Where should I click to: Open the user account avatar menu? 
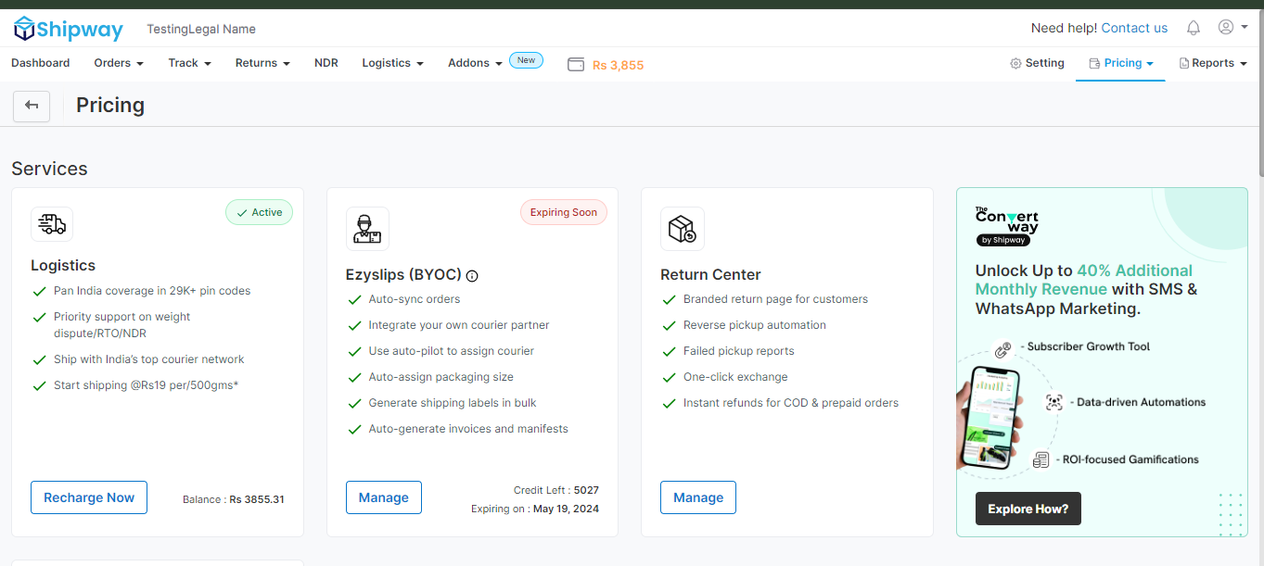(1232, 28)
